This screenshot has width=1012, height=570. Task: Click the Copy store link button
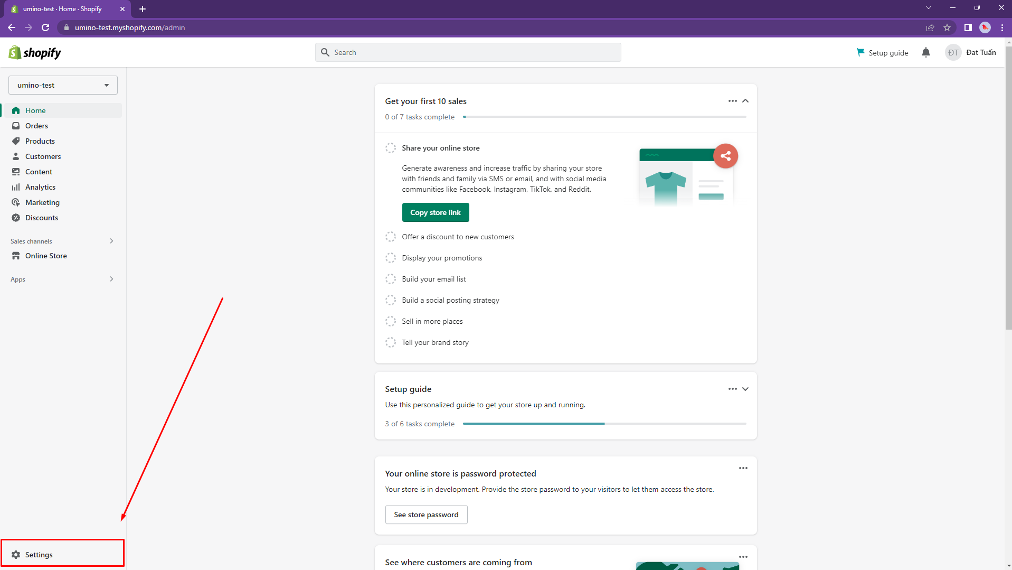click(436, 212)
